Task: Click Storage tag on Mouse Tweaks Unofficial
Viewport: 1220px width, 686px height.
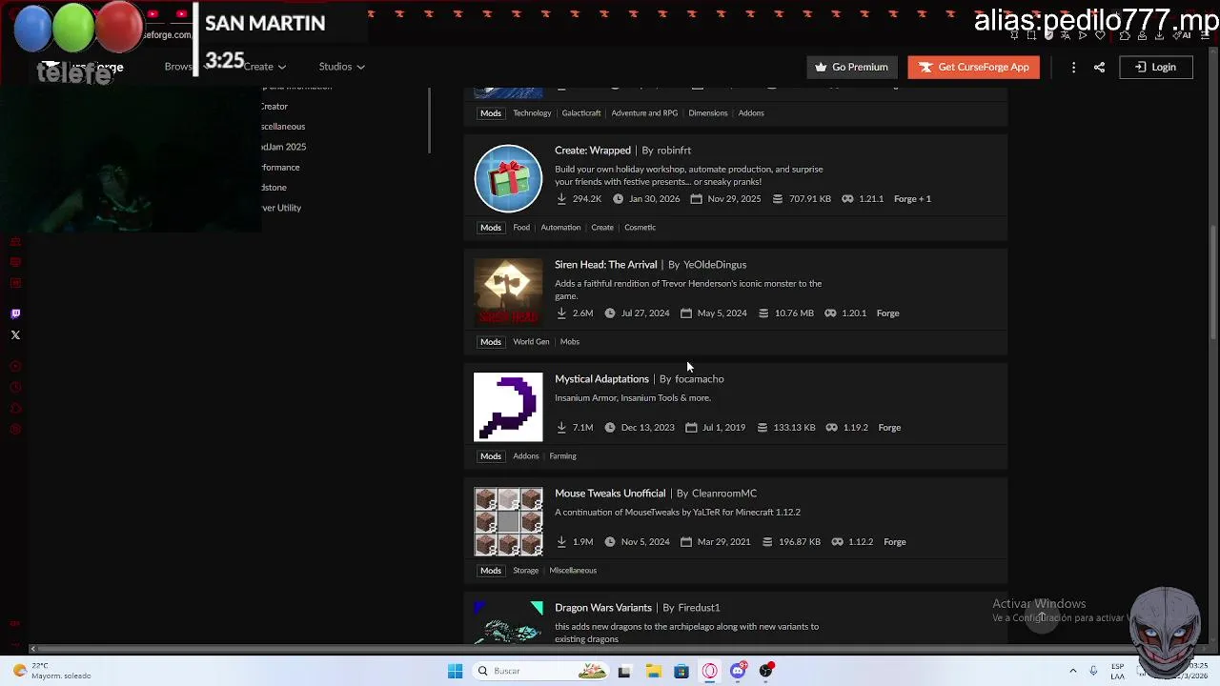Action: tap(525, 571)
